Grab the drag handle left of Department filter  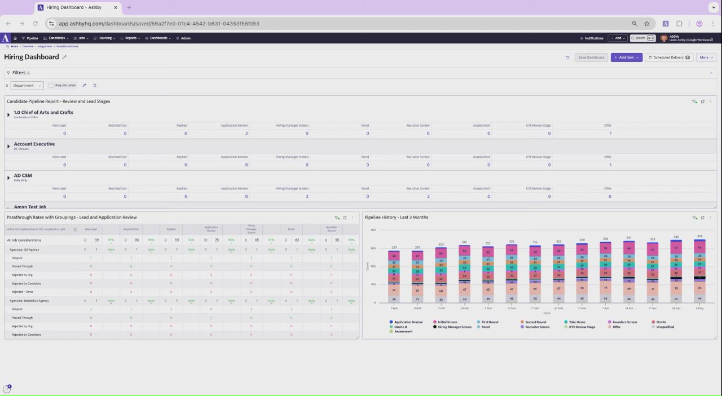(7, 86)
